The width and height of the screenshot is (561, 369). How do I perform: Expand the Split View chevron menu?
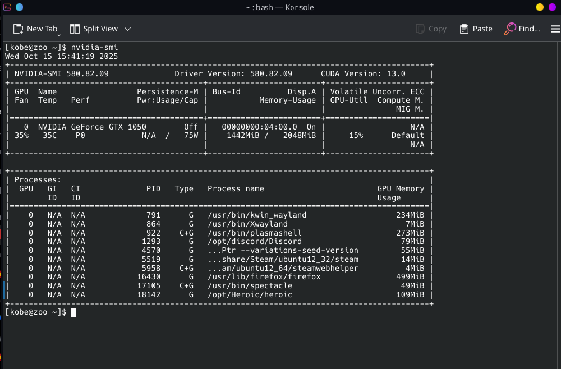(127, 29)
